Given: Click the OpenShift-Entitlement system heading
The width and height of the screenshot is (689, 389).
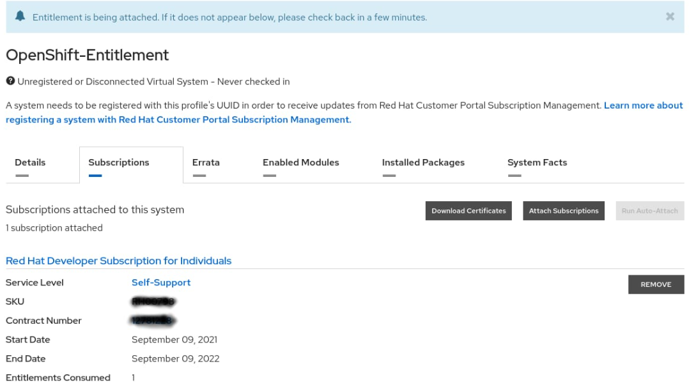Looking at the screenshot, I should point(88,55).
